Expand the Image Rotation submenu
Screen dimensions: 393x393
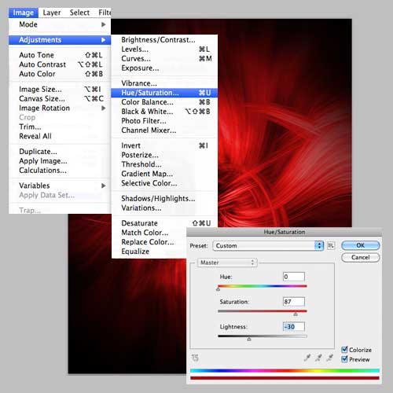click(x=60, y=108)
